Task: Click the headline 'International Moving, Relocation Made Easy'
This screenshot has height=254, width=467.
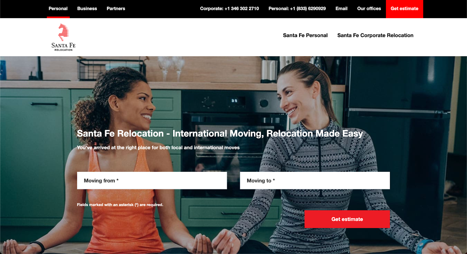Action: (219, 134)
